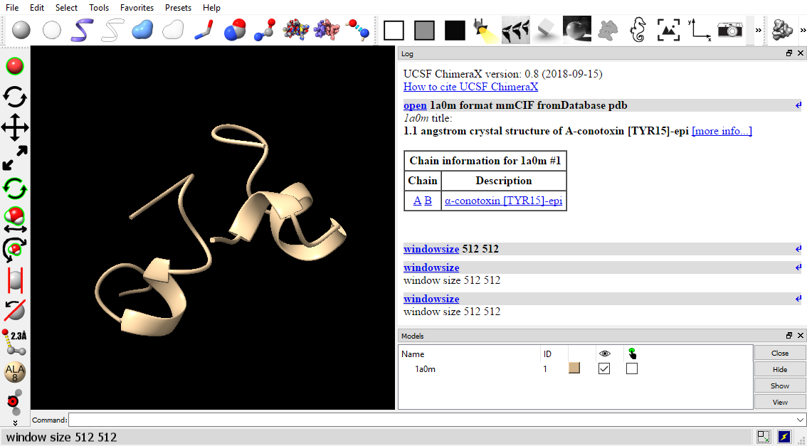Show the blue molecular surface

[x=142, y=30]
